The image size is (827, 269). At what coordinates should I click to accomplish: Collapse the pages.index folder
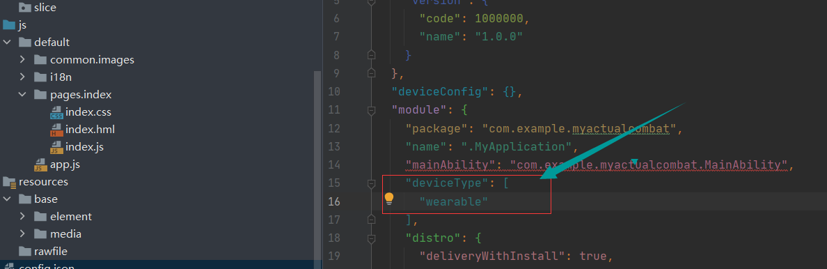click(22, 95)
